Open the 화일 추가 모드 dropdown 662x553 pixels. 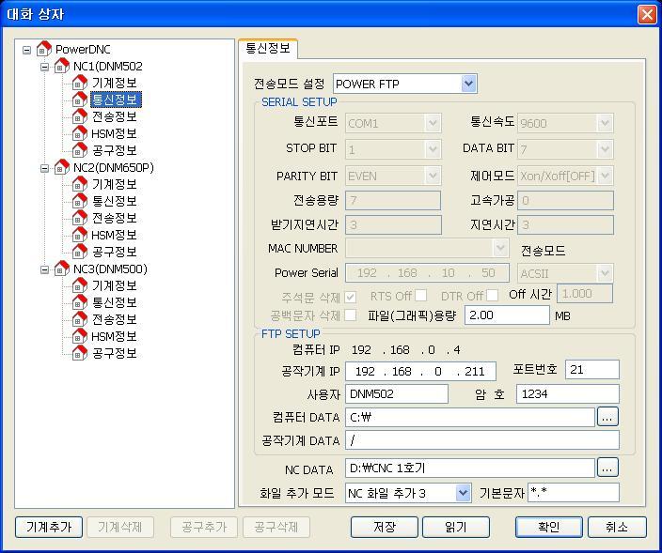pos(464,493)
